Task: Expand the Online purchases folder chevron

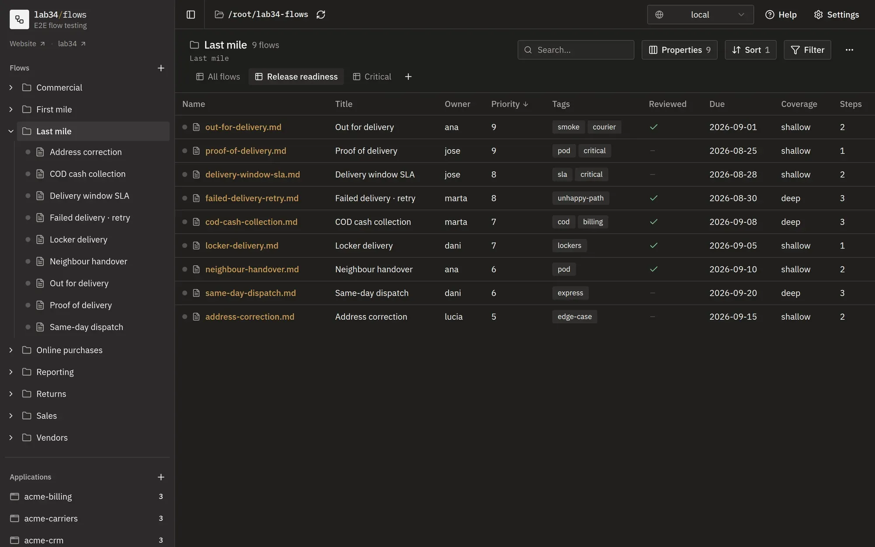Action: tap(11, 350)
